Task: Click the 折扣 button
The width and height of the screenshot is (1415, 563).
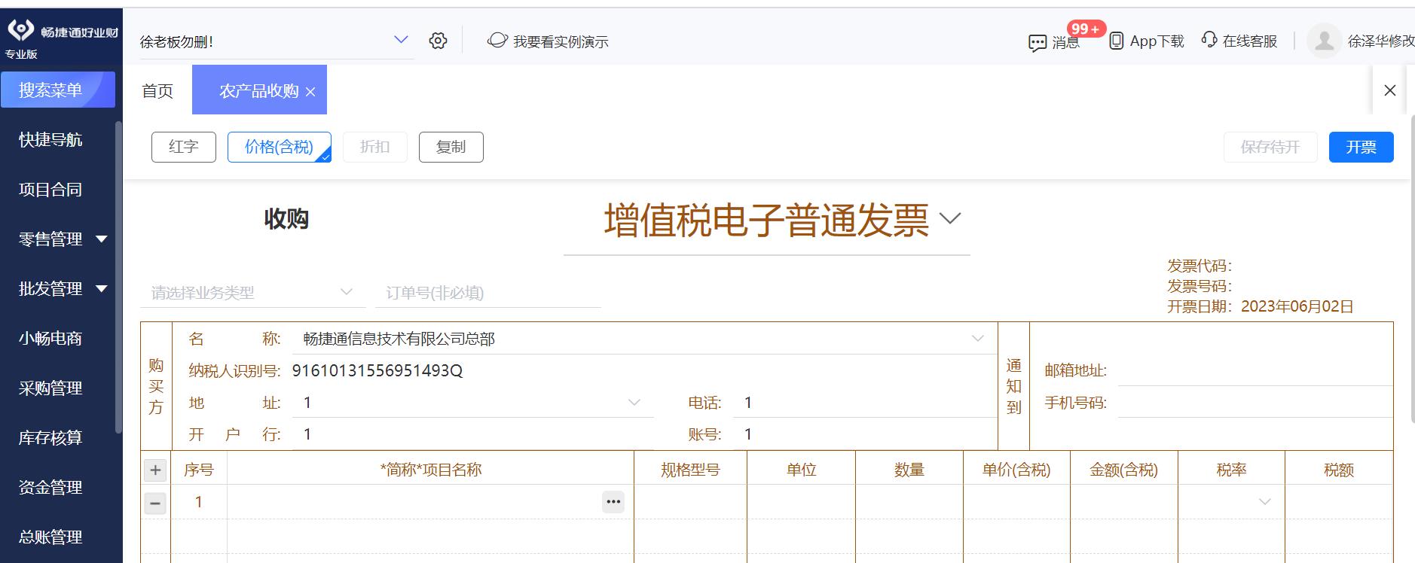Action: coord(375,147)
